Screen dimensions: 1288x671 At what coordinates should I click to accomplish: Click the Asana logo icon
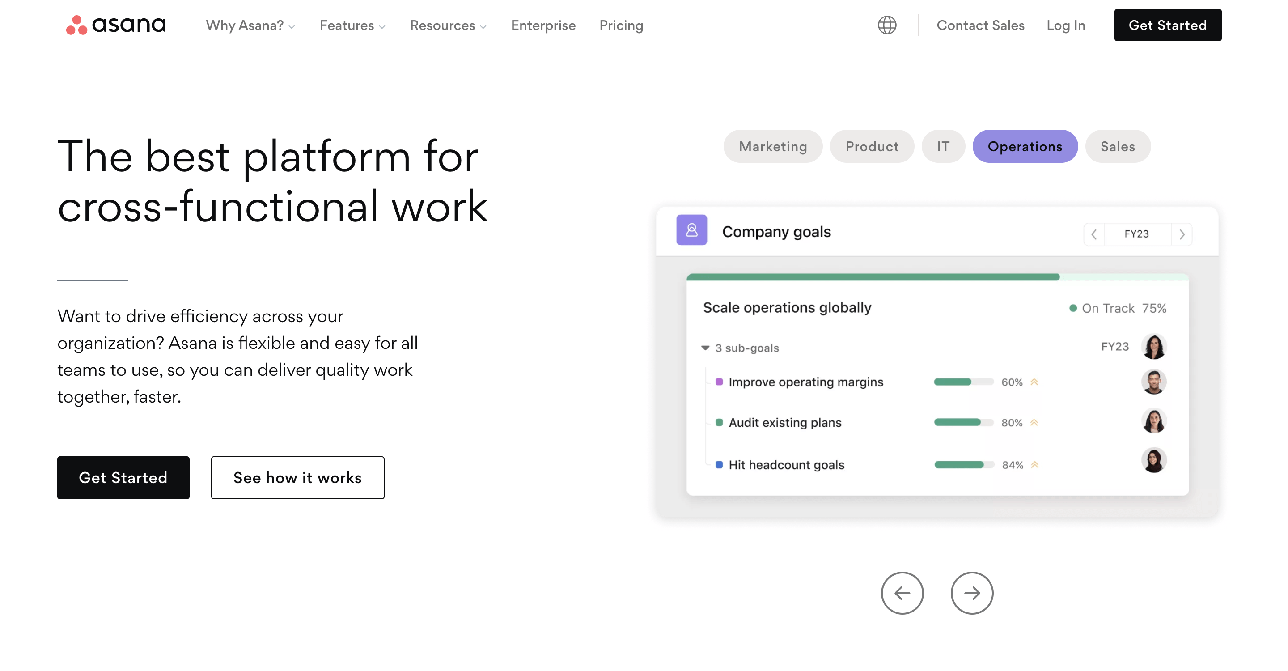[x=74, y=25]
